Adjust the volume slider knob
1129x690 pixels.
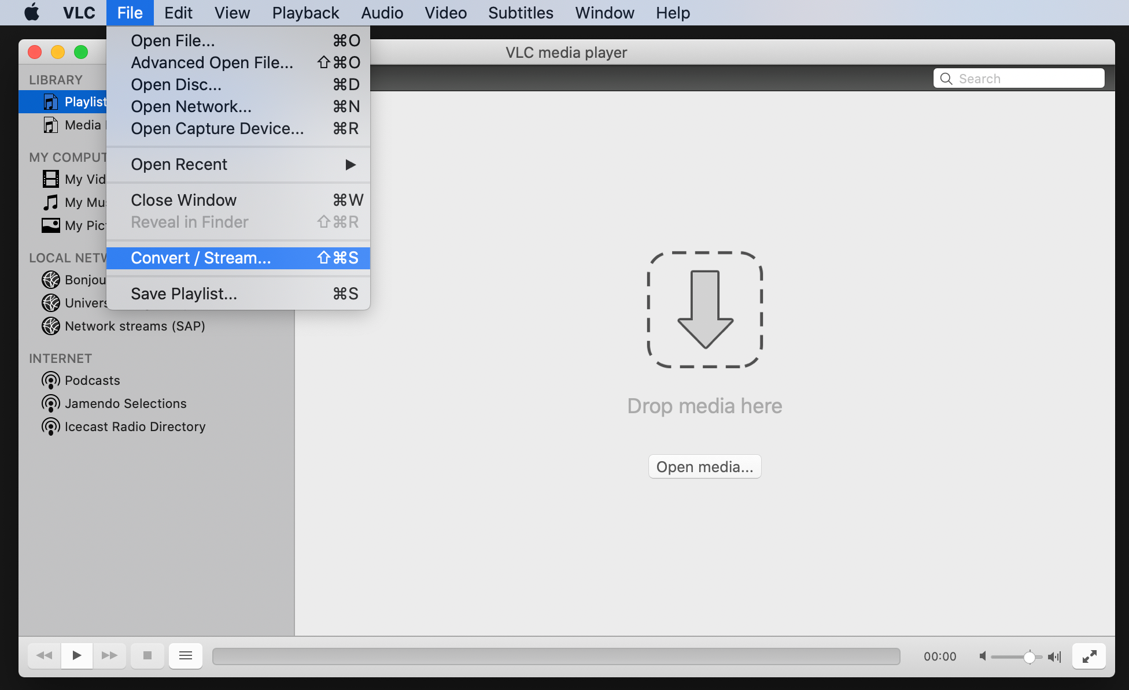click(1029, 656)
